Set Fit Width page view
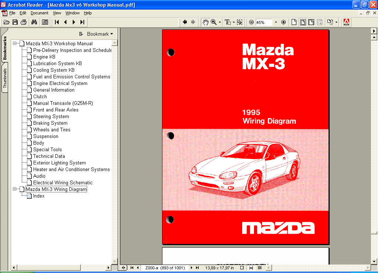This screenshot has height=273, width=378. click(311, 22)
